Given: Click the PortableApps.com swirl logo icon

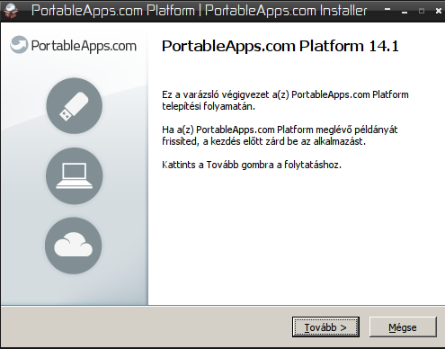Looking at the screenshot, I should click(19, 45).
